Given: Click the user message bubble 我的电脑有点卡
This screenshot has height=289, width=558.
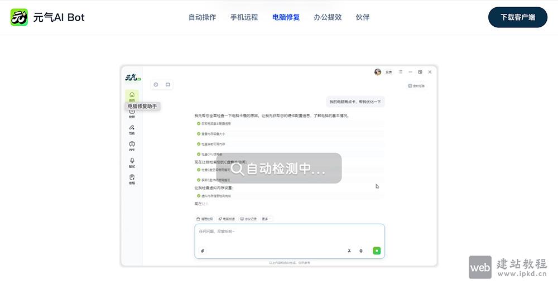Looking at the screenshot, I should (x=355, y=102).
